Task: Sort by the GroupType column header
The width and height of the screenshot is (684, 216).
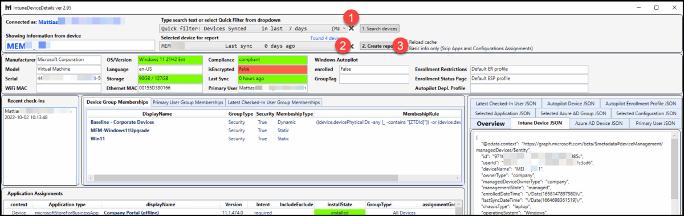Action: point(241,114)
